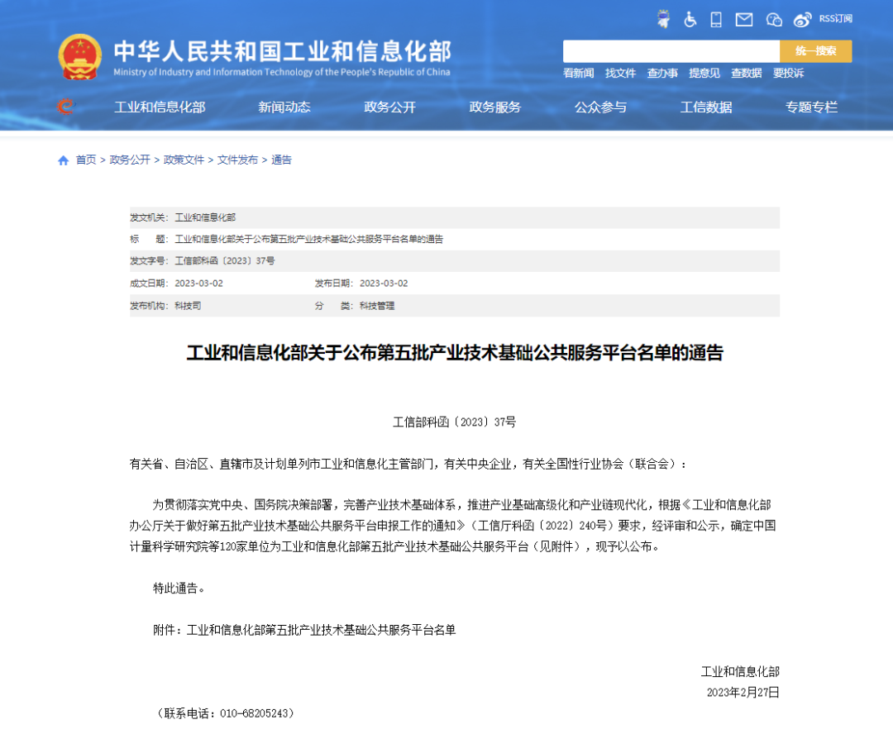Open 要投诉 quick link
893x734 pixels.
tap(788, 73)
